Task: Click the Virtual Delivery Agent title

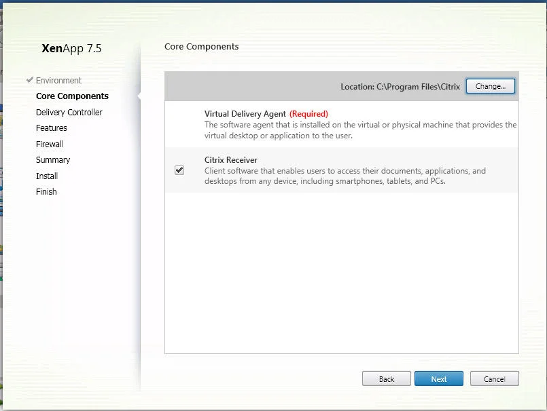Action: (245, 114)
